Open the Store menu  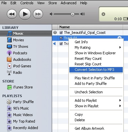(x=52, y=3)
